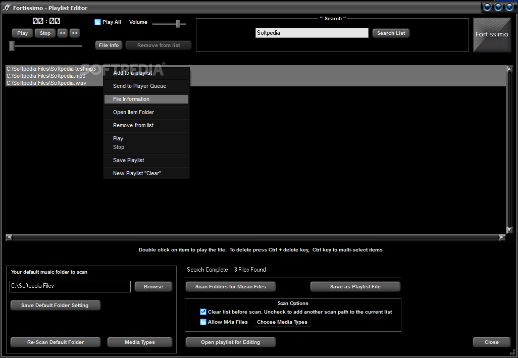Image resolution: width=518 pixels, height=358 pixels.
Task: Click Re-Scan Default Folder button
Action: [x=56, y=342]
